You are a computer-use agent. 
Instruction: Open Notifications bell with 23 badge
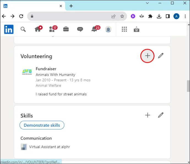[x=96, y=29]
